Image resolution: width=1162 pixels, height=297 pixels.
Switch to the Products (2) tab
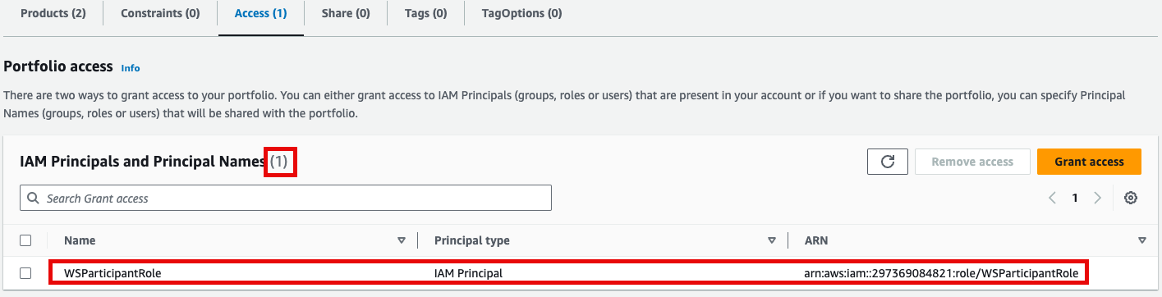tap(53, 14)
